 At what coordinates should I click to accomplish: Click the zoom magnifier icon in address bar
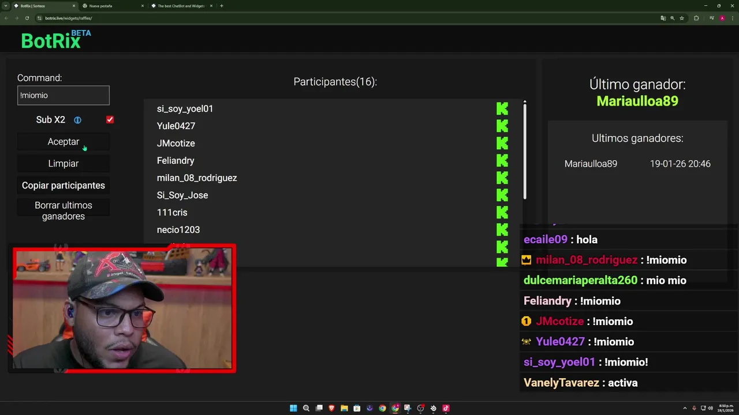pyautogui.click(x=672, y=18)
